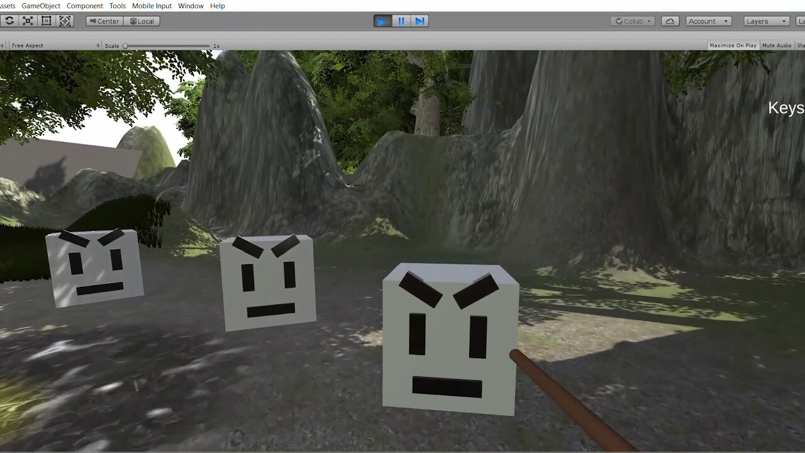
Task: Open the Mobile Input menu
Action: pos(152,6)
